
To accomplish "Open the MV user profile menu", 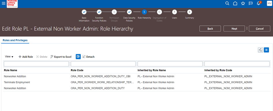I will coord(269,3).
